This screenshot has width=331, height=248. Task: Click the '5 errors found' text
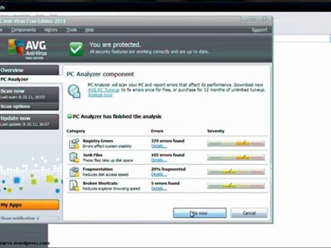point(165,183)
